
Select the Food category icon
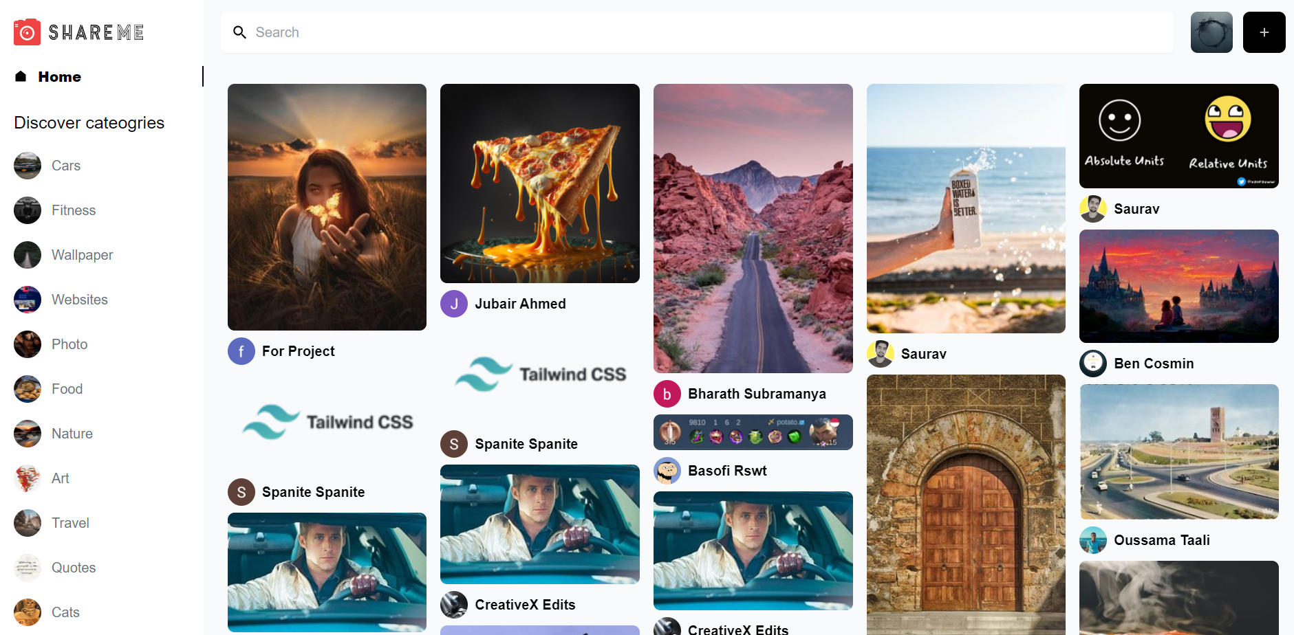27,389
